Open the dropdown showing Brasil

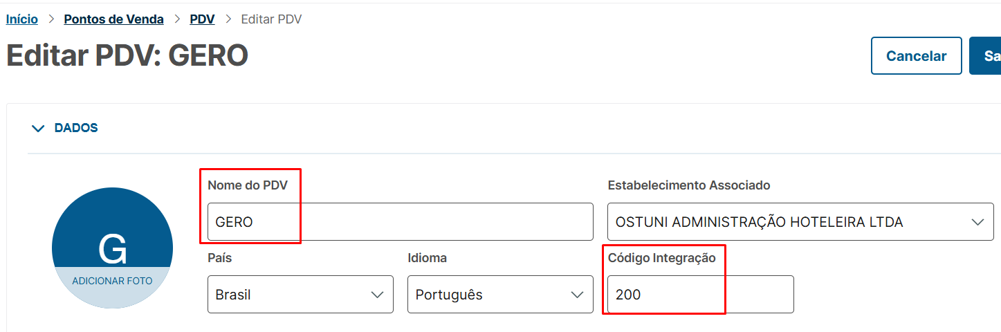300,295
